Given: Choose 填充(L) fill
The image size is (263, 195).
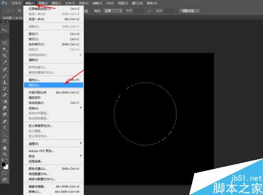Looking at the screenshot, I should coord(54,80).
